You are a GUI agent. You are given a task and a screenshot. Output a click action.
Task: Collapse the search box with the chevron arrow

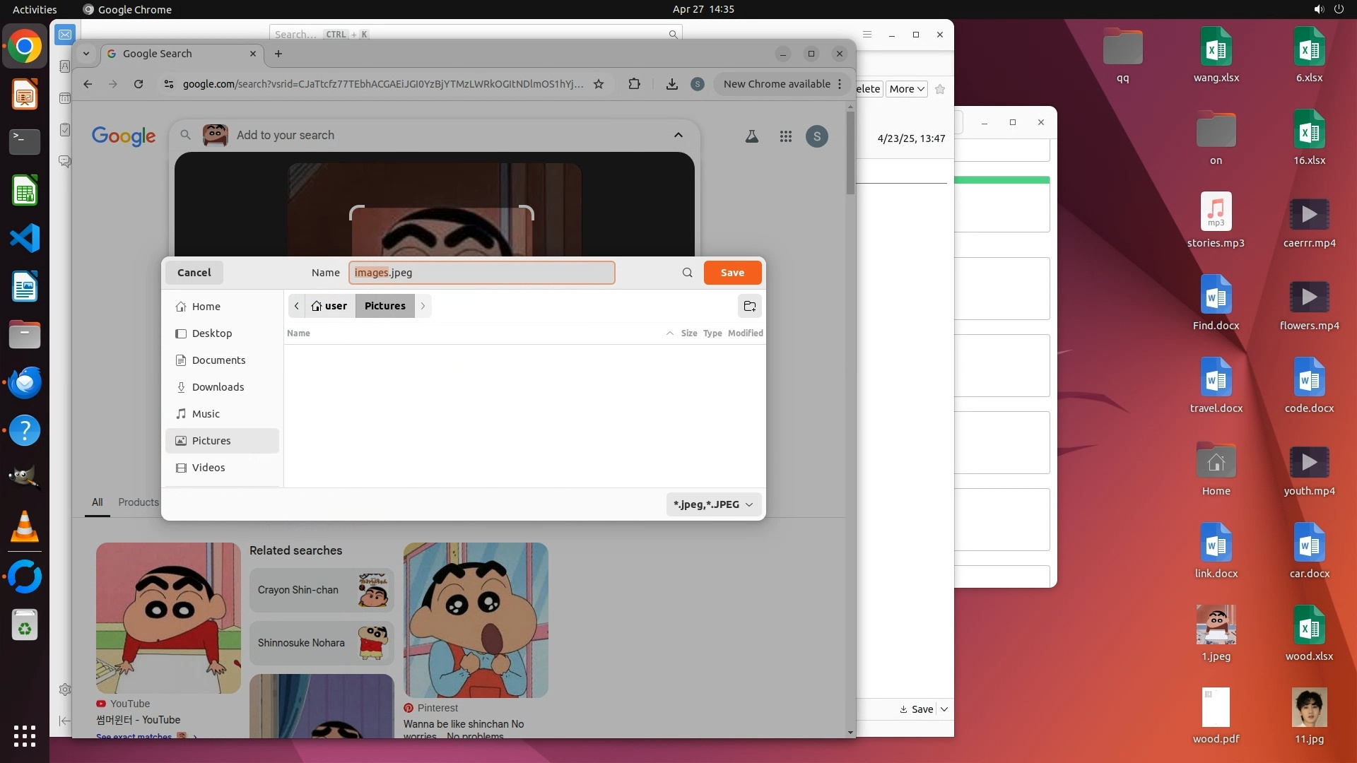678,135
